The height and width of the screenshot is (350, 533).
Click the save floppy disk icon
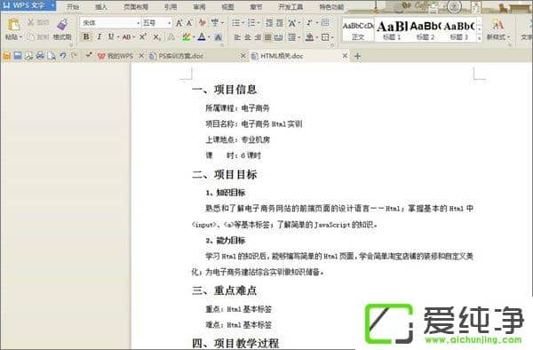click(18, 56)
